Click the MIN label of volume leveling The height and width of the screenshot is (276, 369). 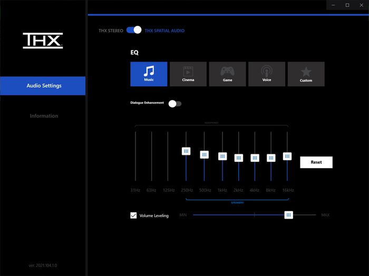(x=183, y=215)
